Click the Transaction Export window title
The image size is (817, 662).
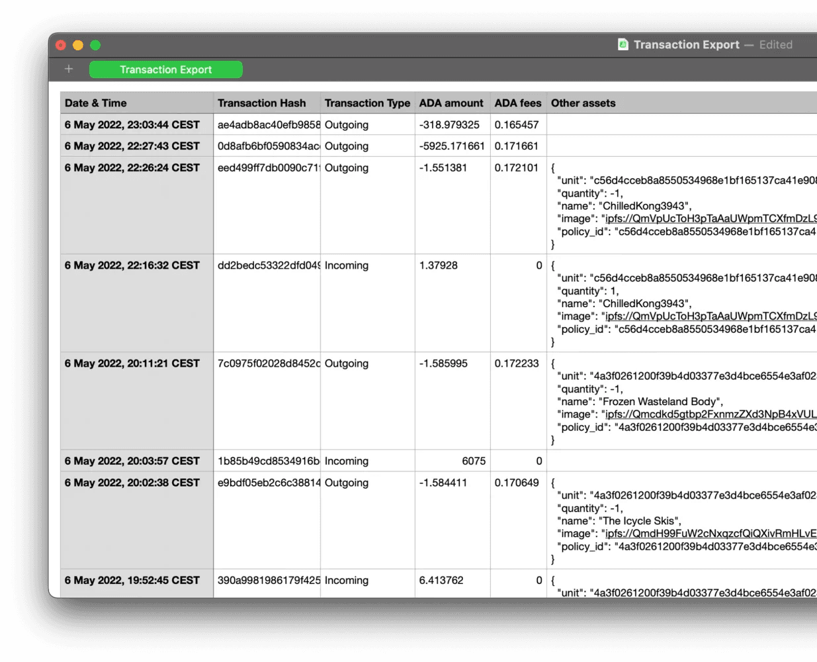tap(686, 45)
